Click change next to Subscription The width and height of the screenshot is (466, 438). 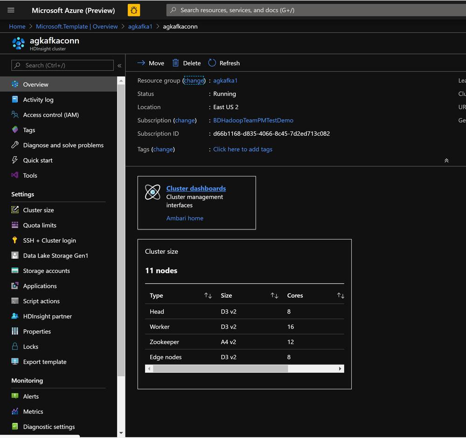[185, 120]
